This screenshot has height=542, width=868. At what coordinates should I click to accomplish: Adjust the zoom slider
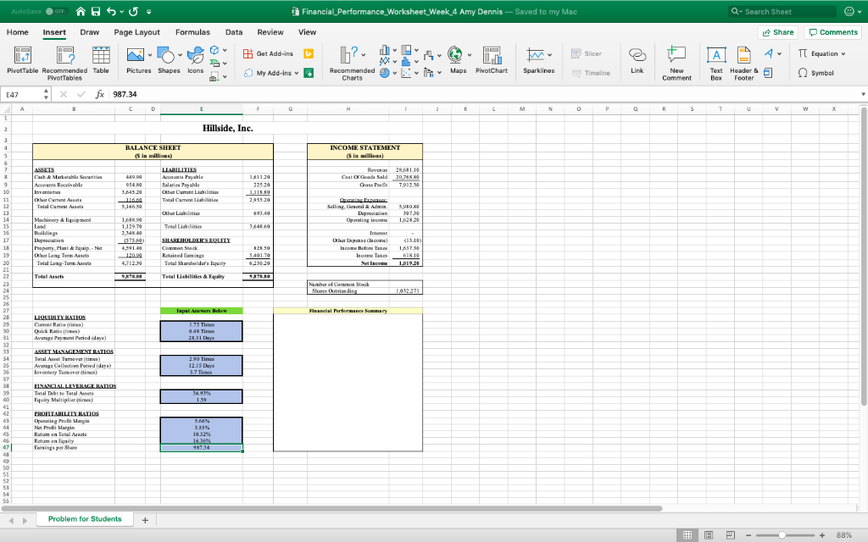(780, 534)
